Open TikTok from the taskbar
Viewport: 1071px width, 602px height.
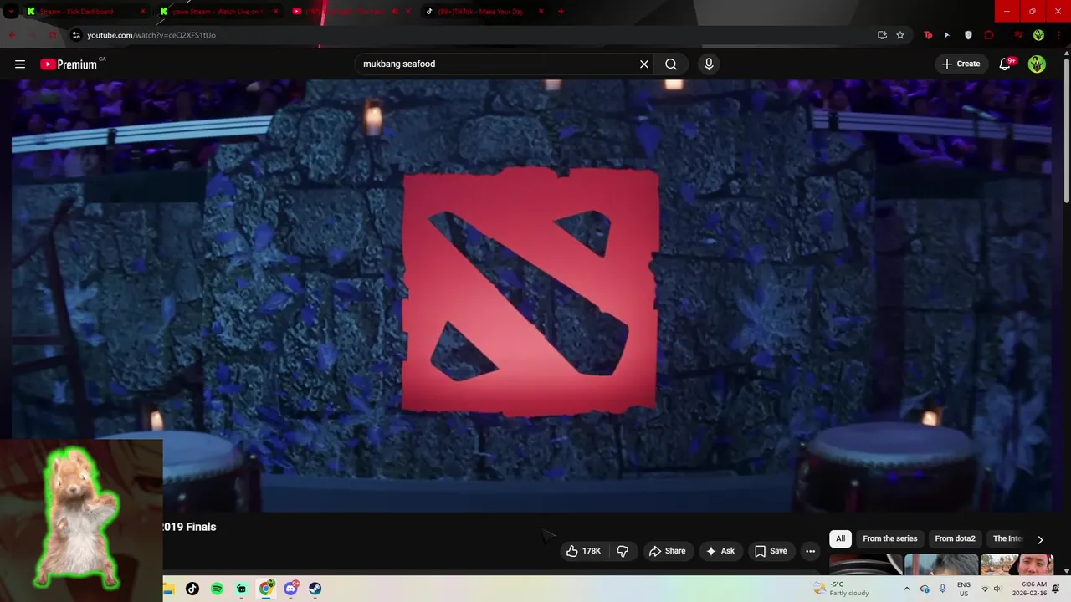[192, 589]
